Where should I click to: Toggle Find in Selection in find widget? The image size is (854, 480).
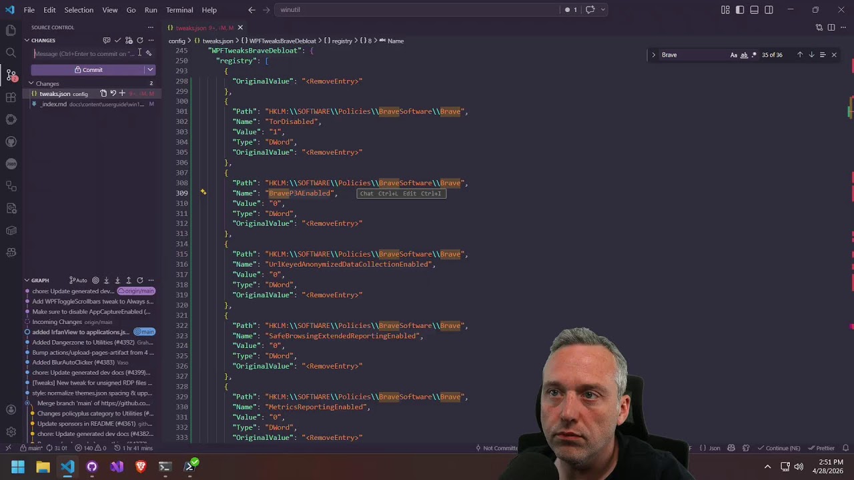click(x=823, y=55)
